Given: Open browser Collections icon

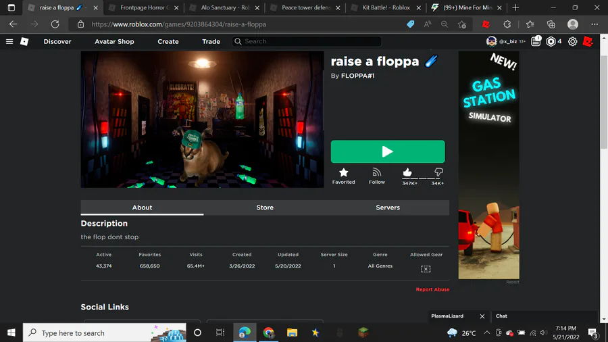Looking at the screenshot, I should tap(551, 24).
